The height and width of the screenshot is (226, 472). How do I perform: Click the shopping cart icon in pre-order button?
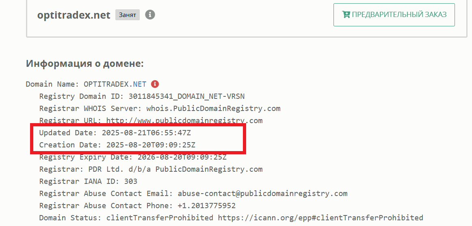pos(346,15)
